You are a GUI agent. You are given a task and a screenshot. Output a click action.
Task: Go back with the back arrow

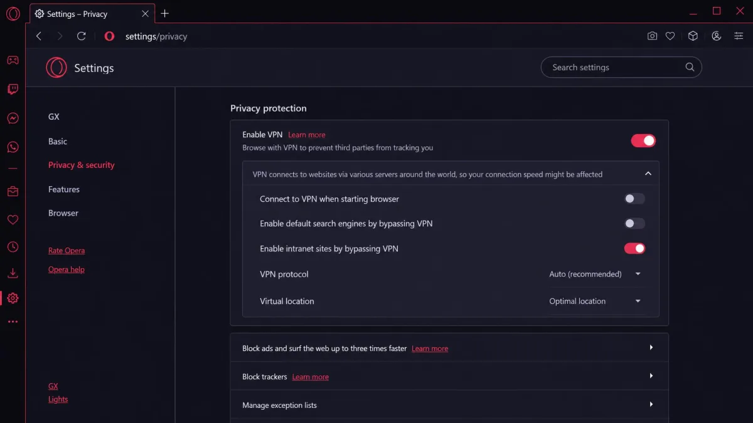click(39, 36)
